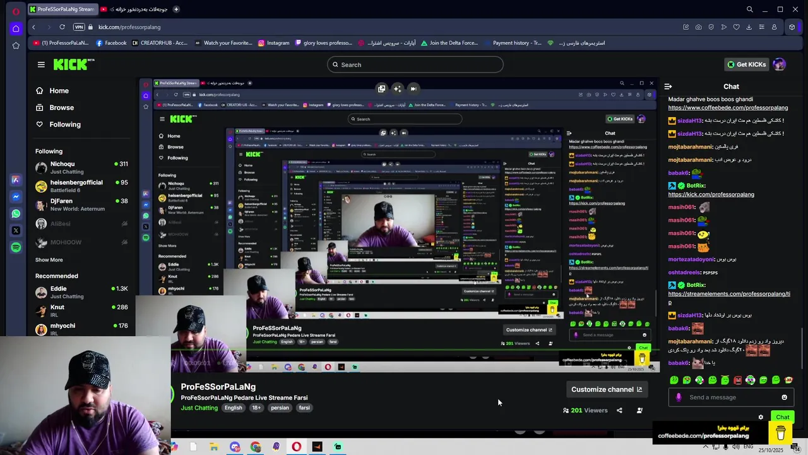Image resolution: width=808 pixels, height=455 pixels.
Task: Open the Kick user avatar menu
Action: (x=779, y=64)
